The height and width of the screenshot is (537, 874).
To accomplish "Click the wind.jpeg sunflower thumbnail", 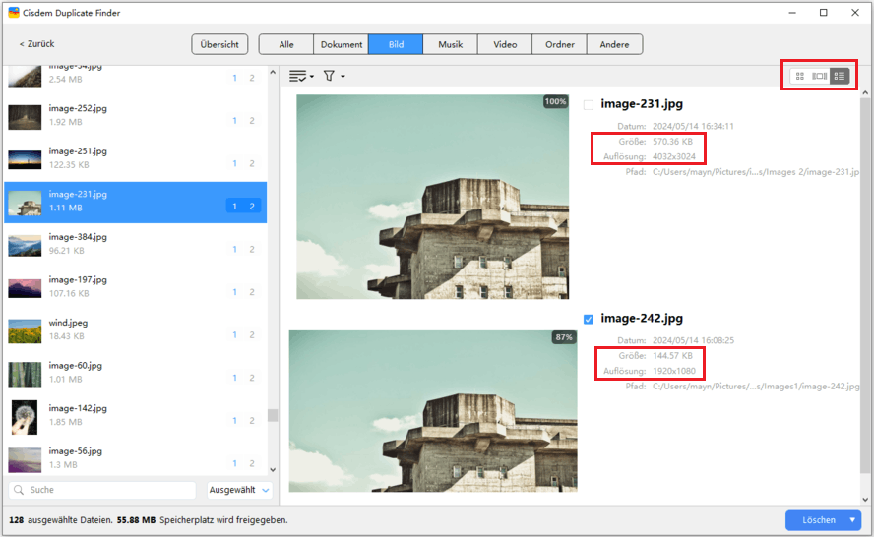I will [x=25, y=330].
